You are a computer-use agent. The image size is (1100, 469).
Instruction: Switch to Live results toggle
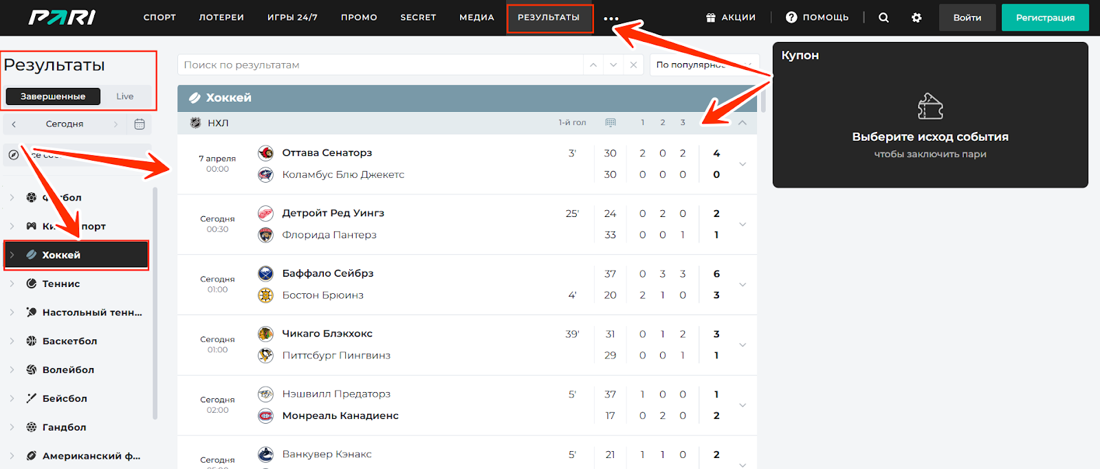124,97
